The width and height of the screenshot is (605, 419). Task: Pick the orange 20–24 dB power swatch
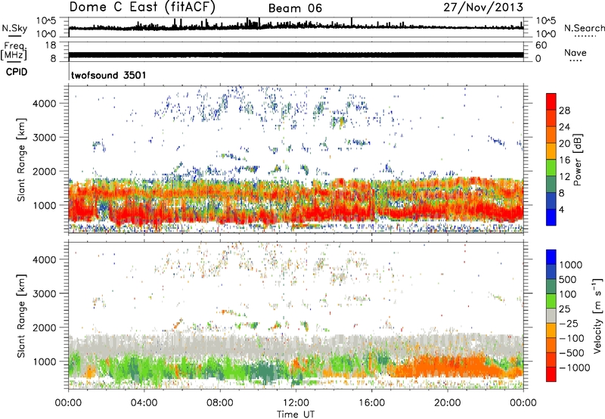click(x=551, y=135)
